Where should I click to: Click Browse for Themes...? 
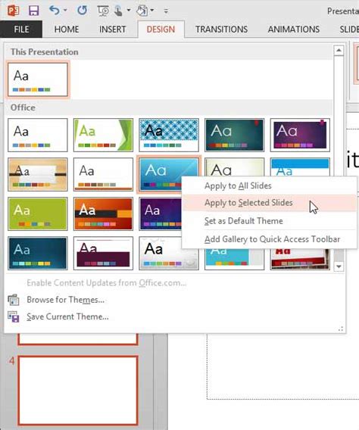[x=65, y=300]
